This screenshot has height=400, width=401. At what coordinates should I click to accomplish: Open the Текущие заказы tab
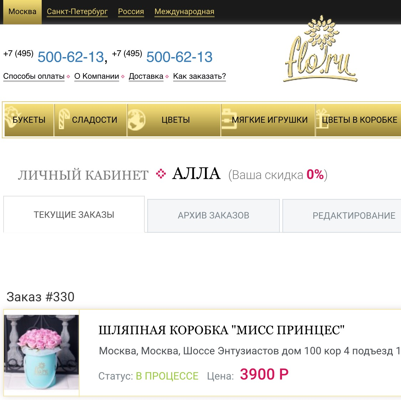(x=74, y=214)
